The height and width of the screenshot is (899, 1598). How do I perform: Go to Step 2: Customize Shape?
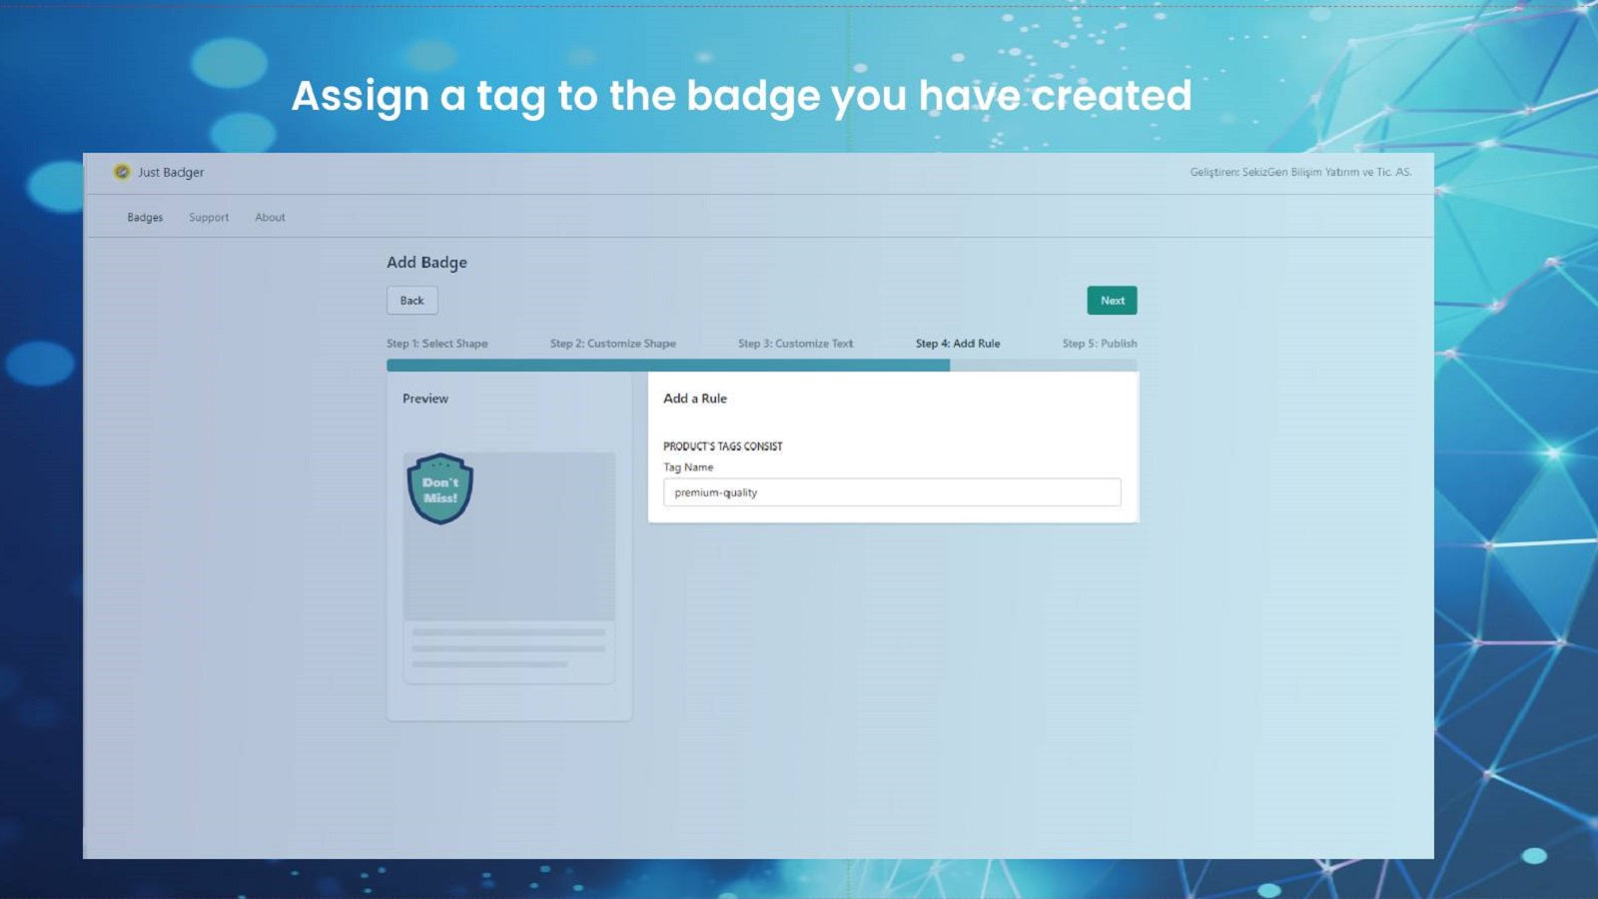pyautogui.click(x=613, y=344)
